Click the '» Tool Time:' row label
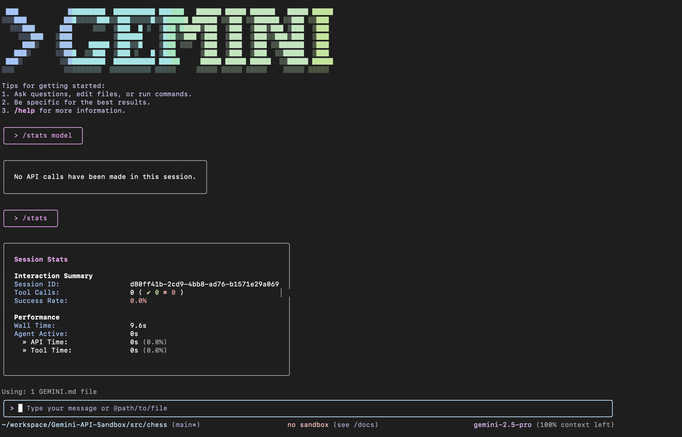 click(47, 350)
